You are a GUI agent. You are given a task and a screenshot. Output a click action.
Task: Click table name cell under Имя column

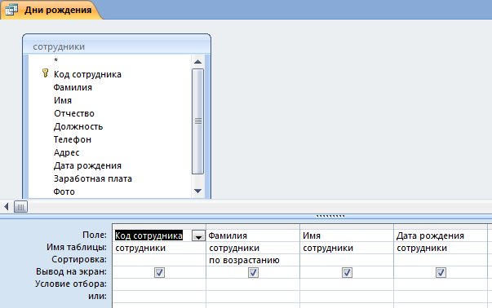[x=347, y=248]
